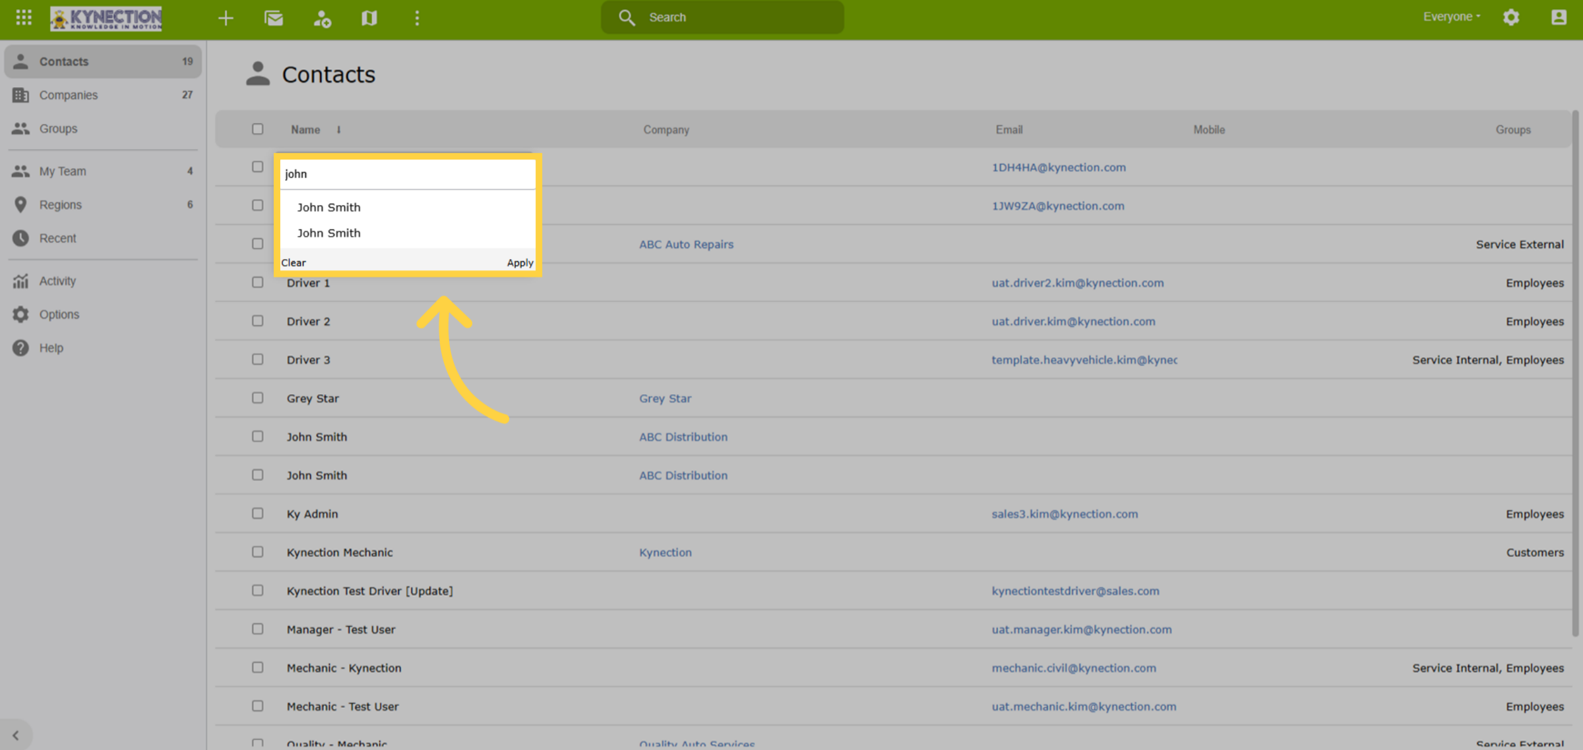Click the Help question mark icon
1583x750 pixels.
pyautogui.click(x=21, y=348)
